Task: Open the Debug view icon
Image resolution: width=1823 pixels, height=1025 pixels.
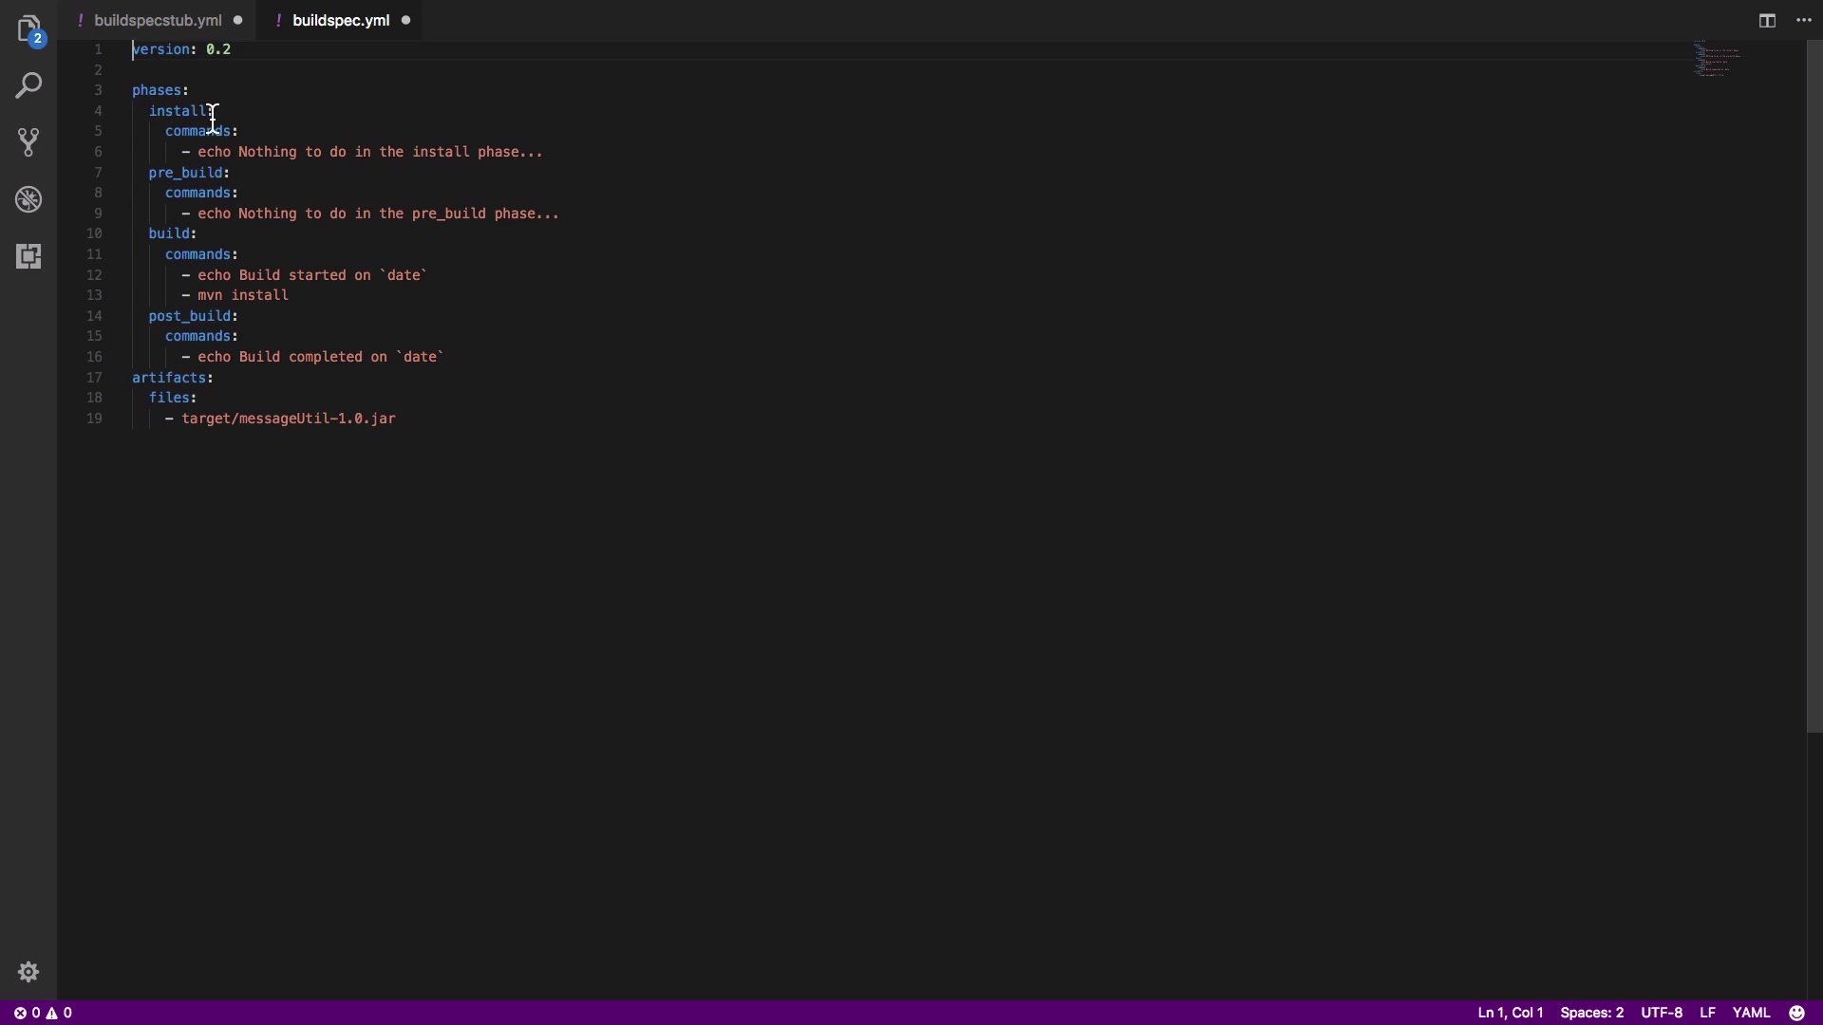Action: click(x=28, y=199)
